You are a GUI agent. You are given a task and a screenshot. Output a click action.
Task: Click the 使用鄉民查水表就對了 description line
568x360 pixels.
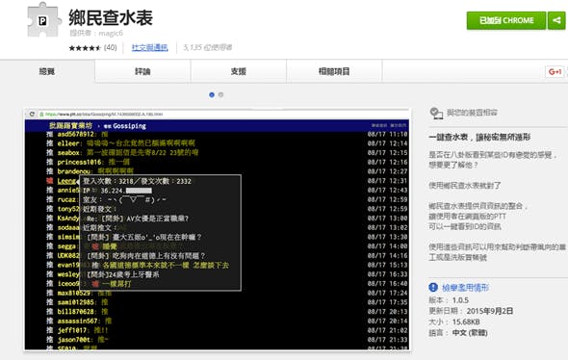465,186
